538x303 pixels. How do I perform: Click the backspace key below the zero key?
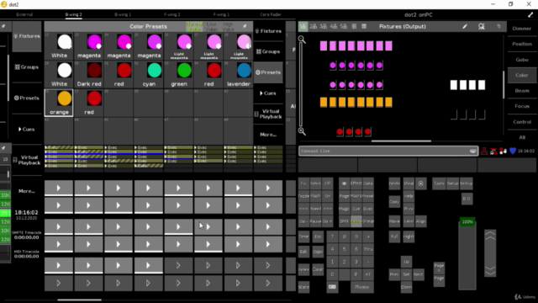pos(332,286)
